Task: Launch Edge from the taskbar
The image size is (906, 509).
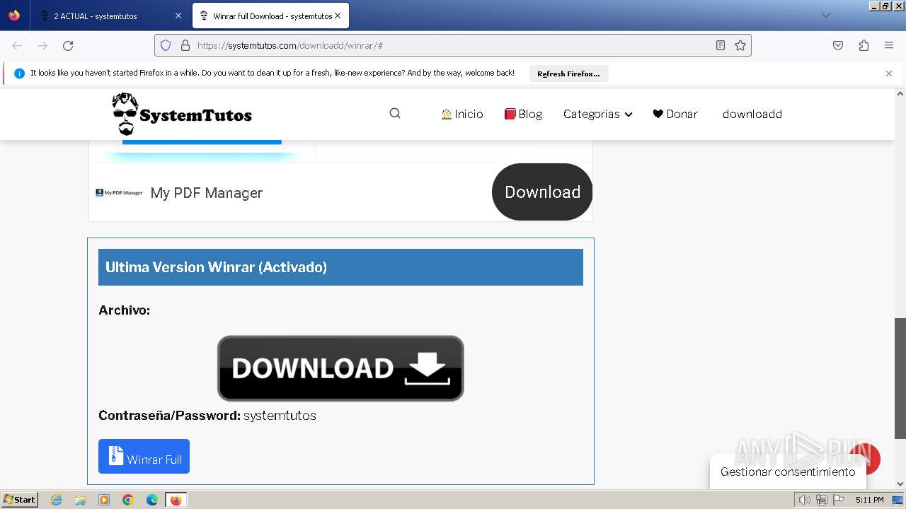Action: (x=152, y=500)
